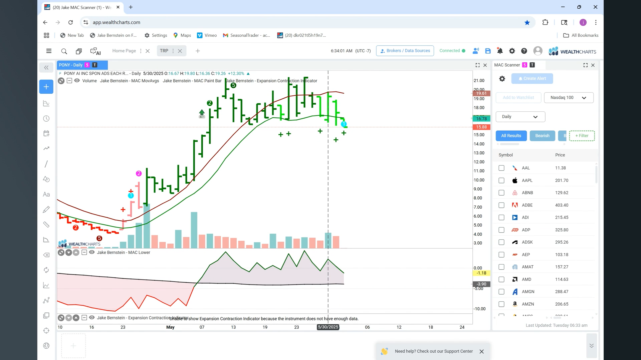Add a scanner filter with + Filter
The width and height of the screenshot is (641, 360).
click(582, 136)
